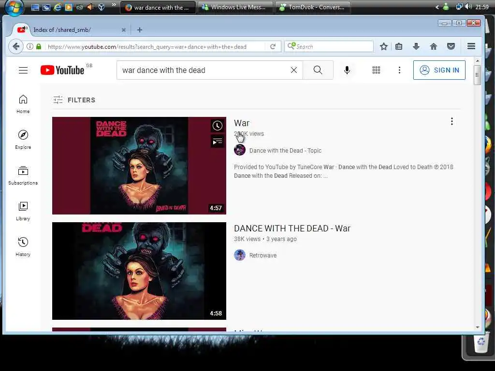This screenshot has height=371, width=495.
Task: Open the Windows Start orb
Action: pyautogui.click(x=14, y=7)
